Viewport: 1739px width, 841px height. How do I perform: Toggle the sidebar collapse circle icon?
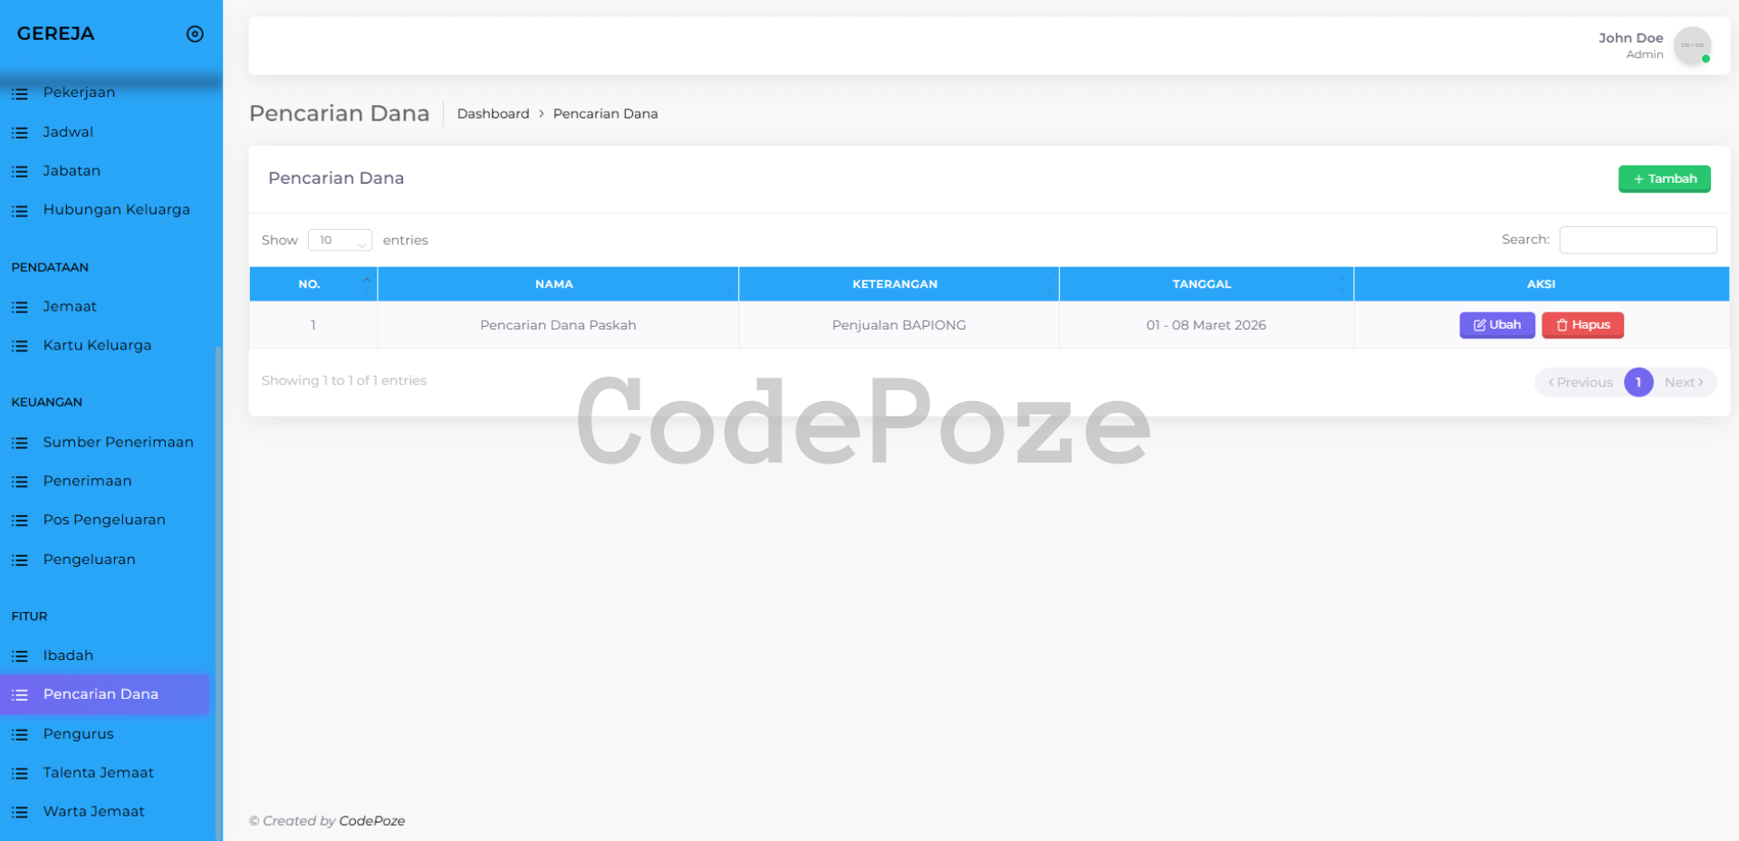(195, 34)
